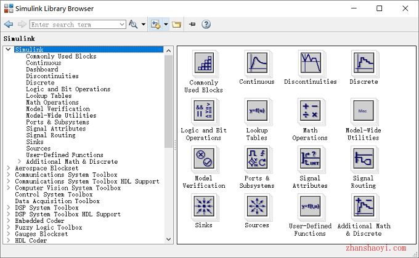Click the search binoculars icon
Screen dimensions: 419x258
pyautogui.click(x=133, y=24)
